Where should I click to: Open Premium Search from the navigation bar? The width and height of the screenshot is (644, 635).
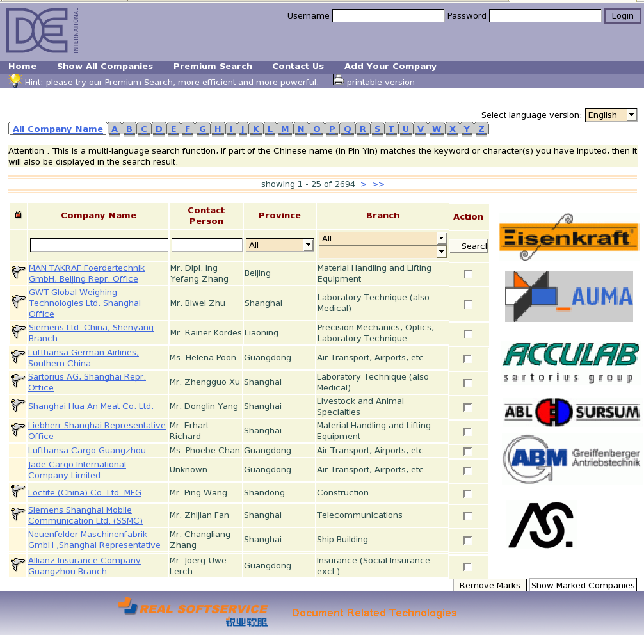(x=213, y=67)
